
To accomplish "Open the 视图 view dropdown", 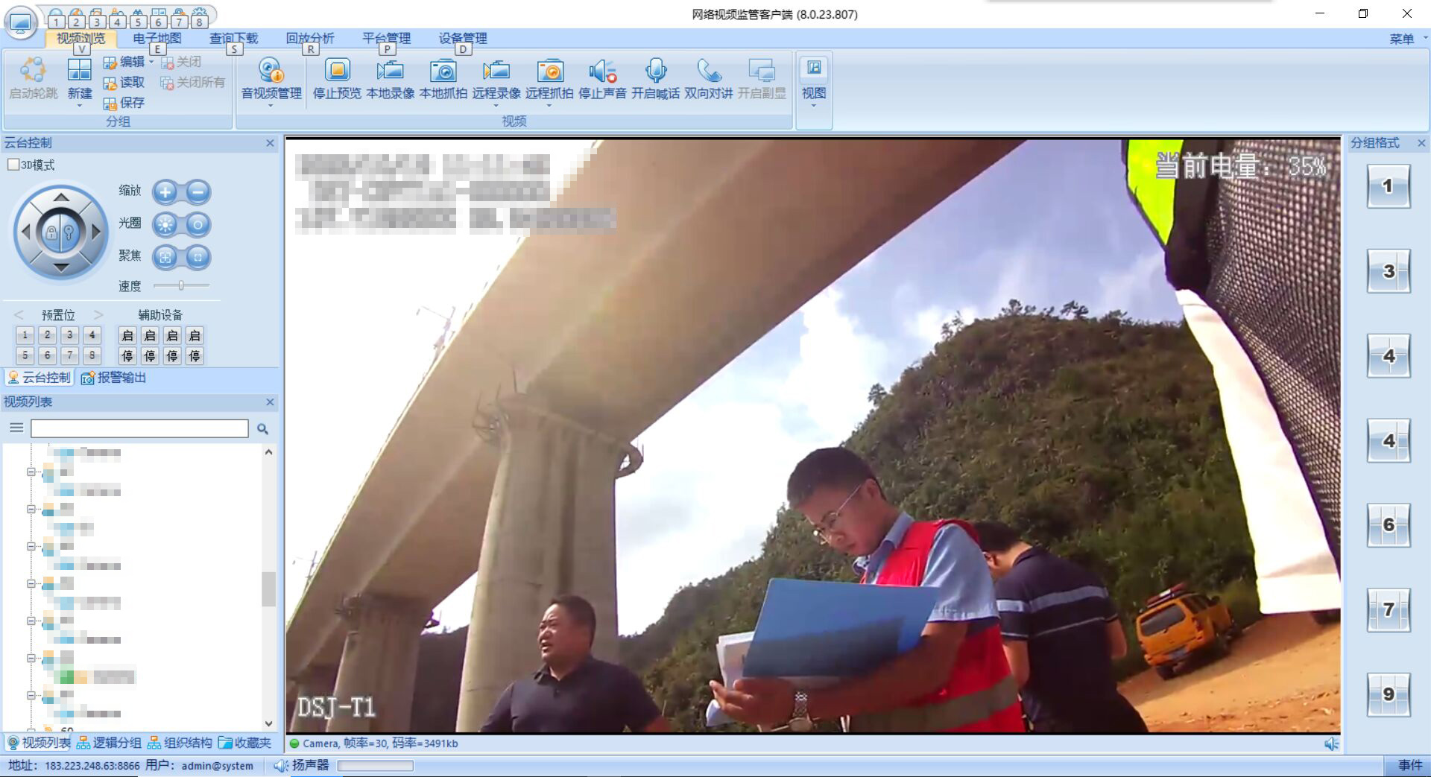I will point(813,105).
